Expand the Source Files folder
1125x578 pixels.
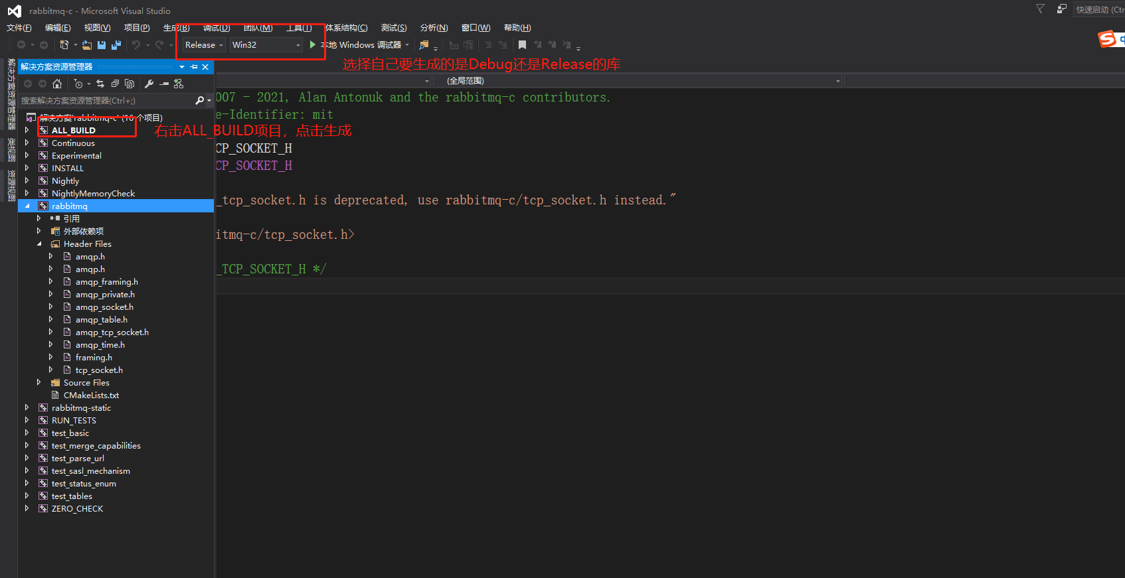point(39,382)
